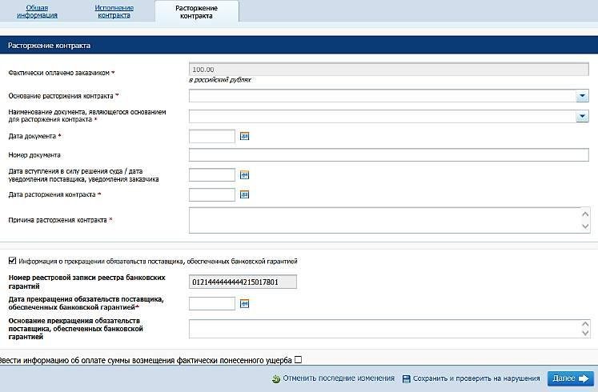
Task: Enable checkbox for оплате суммы возмещения ущерба
Action: click(299, 360)
